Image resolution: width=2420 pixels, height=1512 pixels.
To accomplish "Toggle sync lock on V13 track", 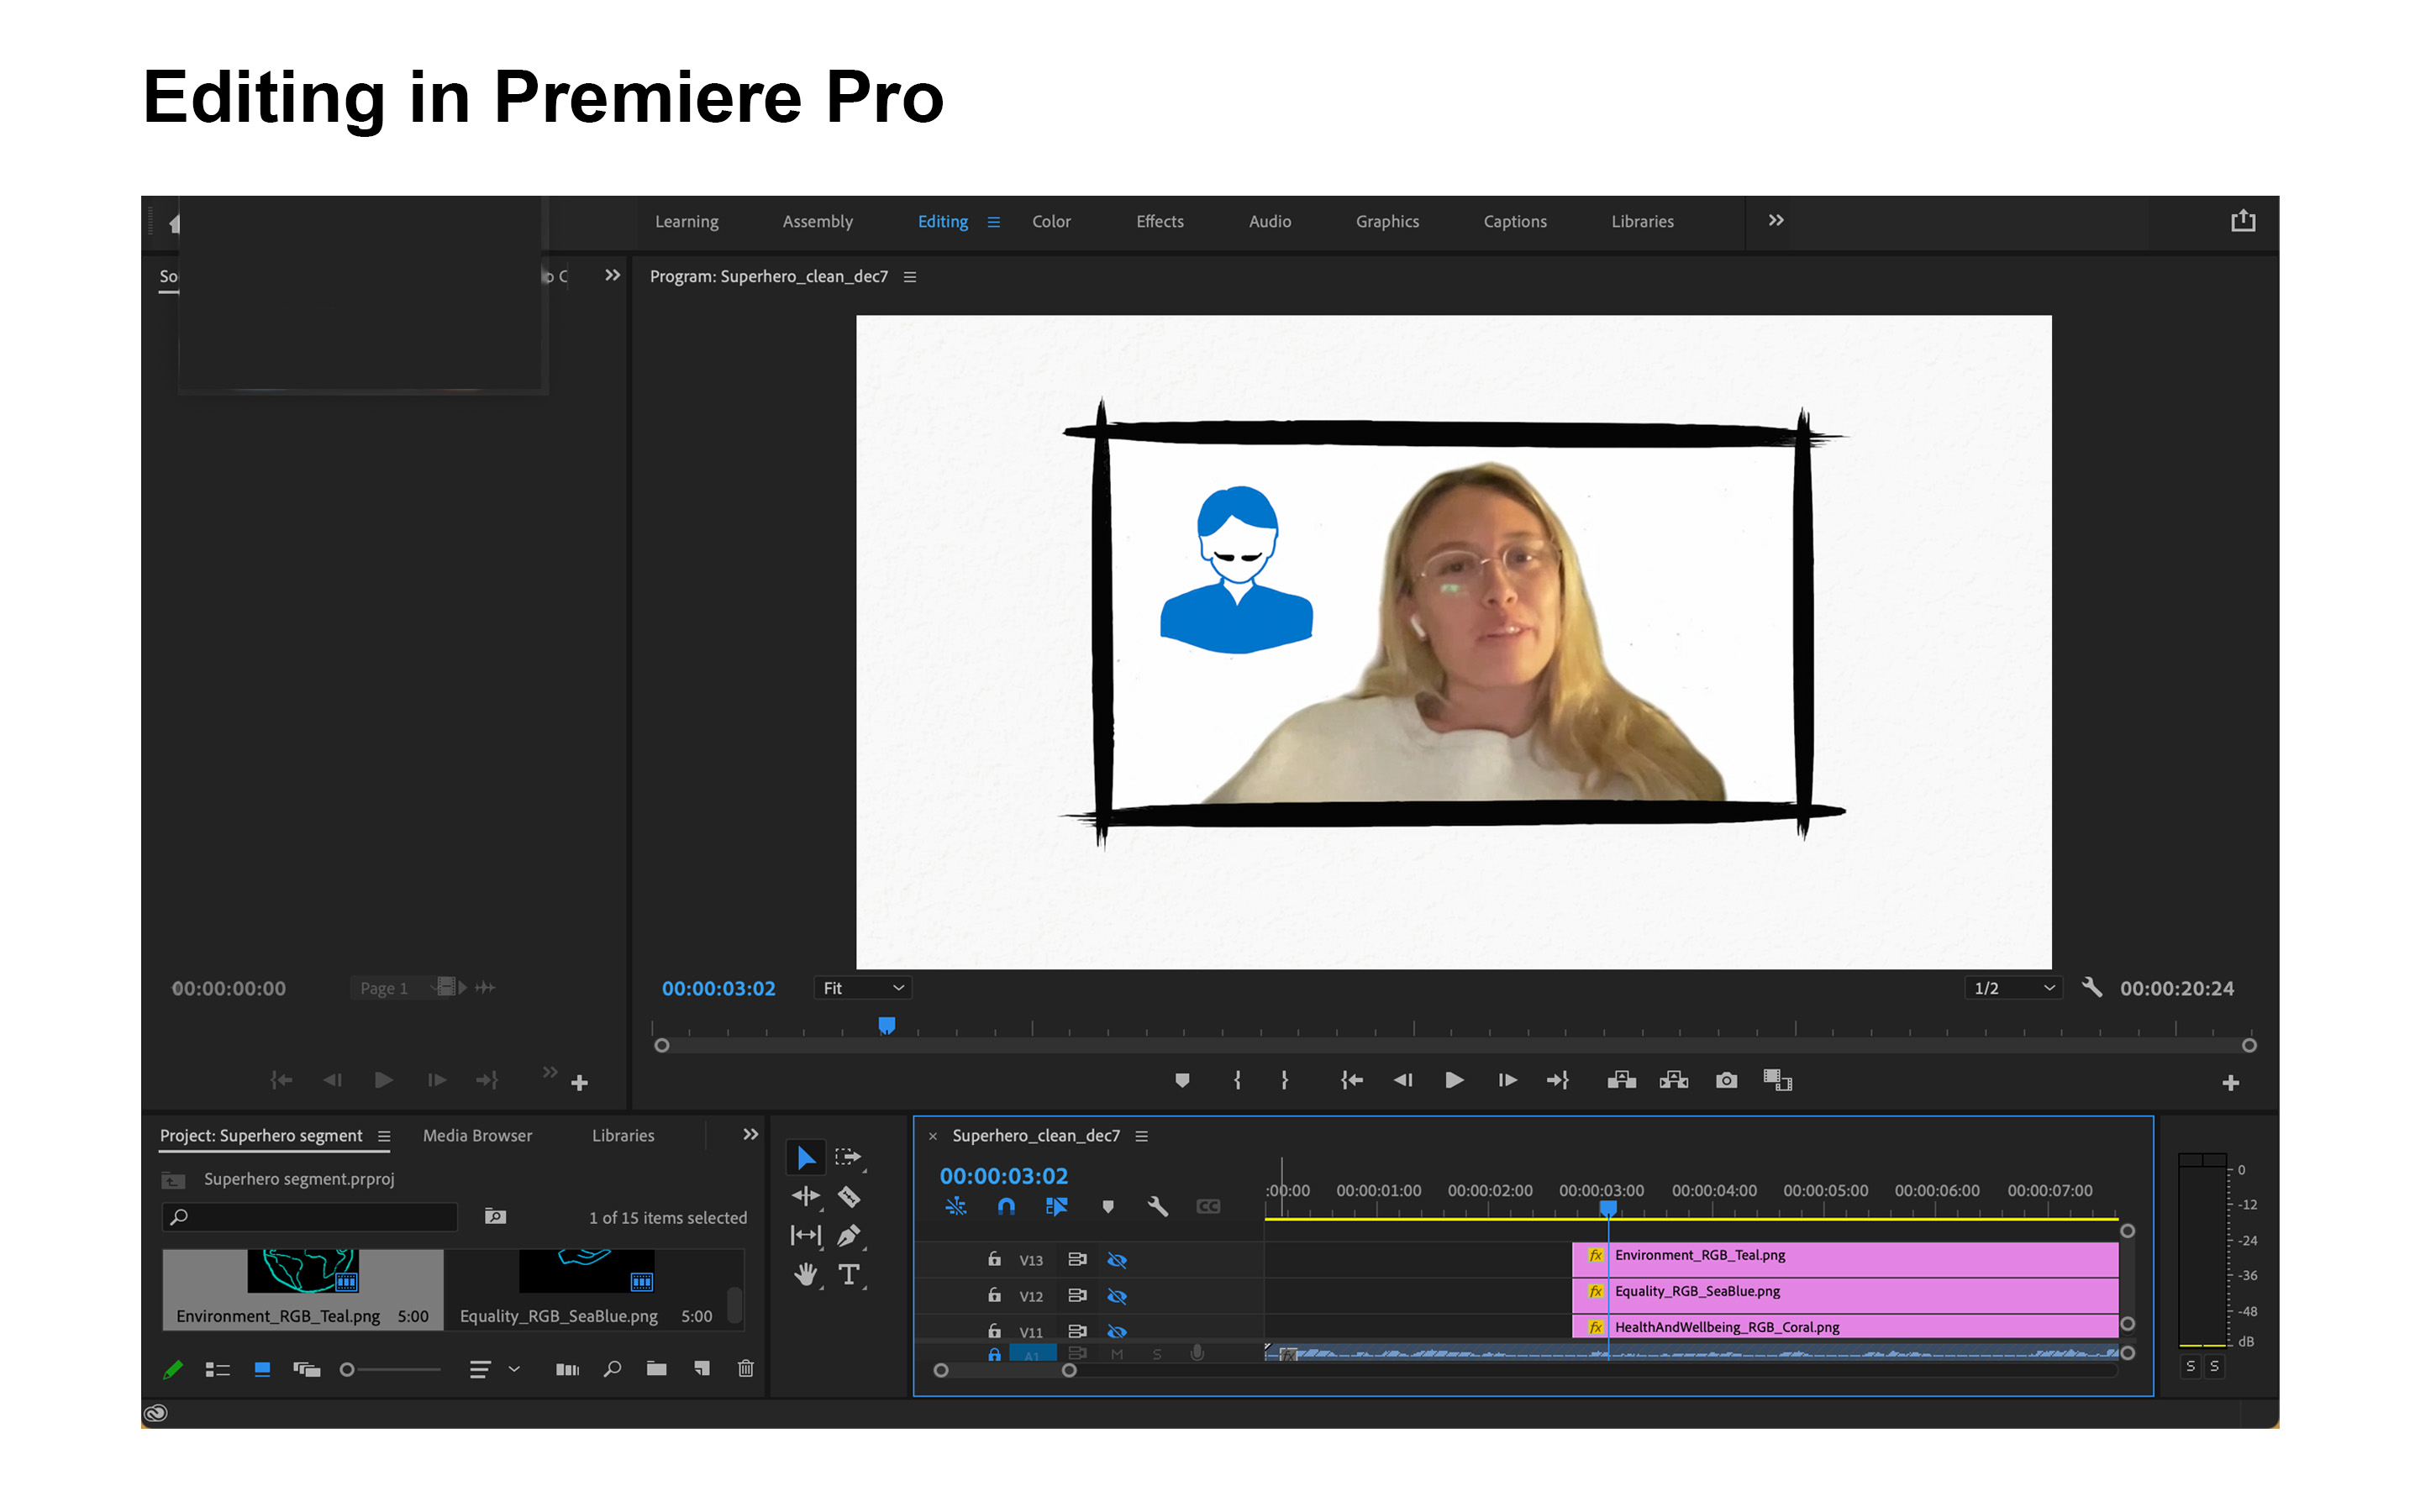I will tap(1077, 1260).
